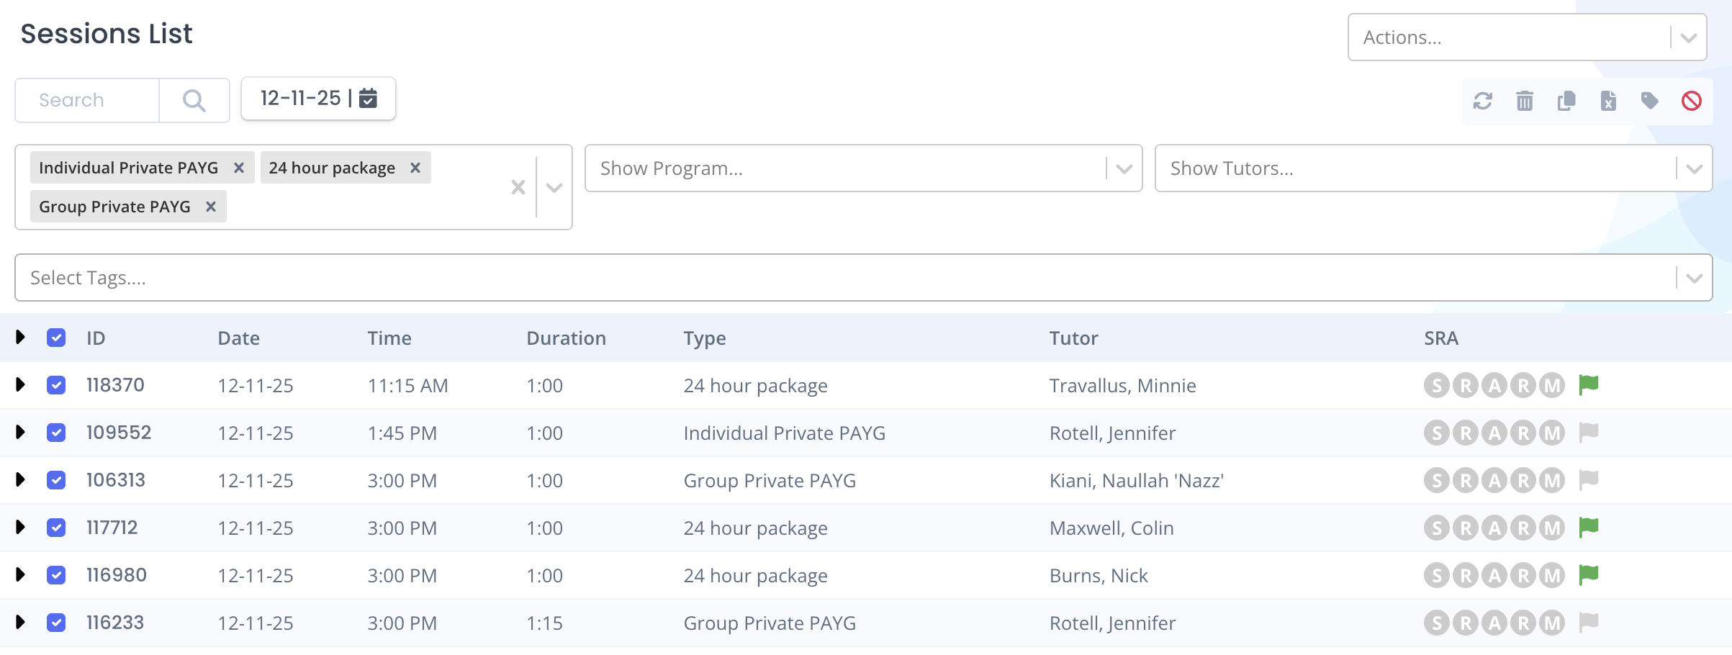Uncheck the checkbox for session 116980
Screen dimensions: 1732x655
[56, 575]
